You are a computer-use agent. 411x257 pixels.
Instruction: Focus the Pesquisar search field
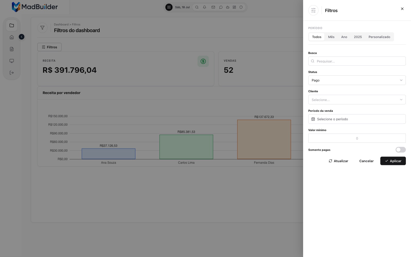(x=357, y=61)
